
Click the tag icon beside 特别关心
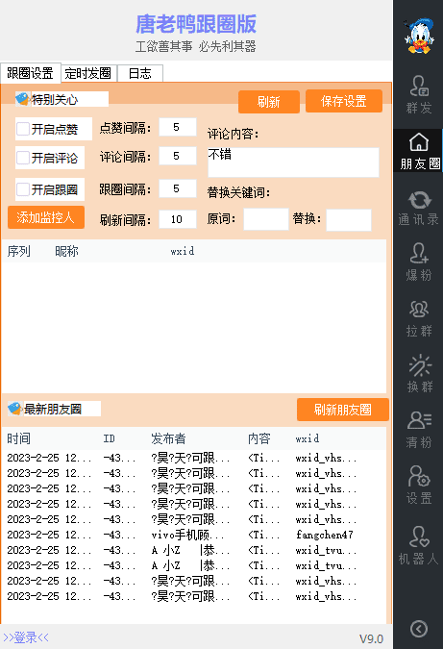pos(22,99)
